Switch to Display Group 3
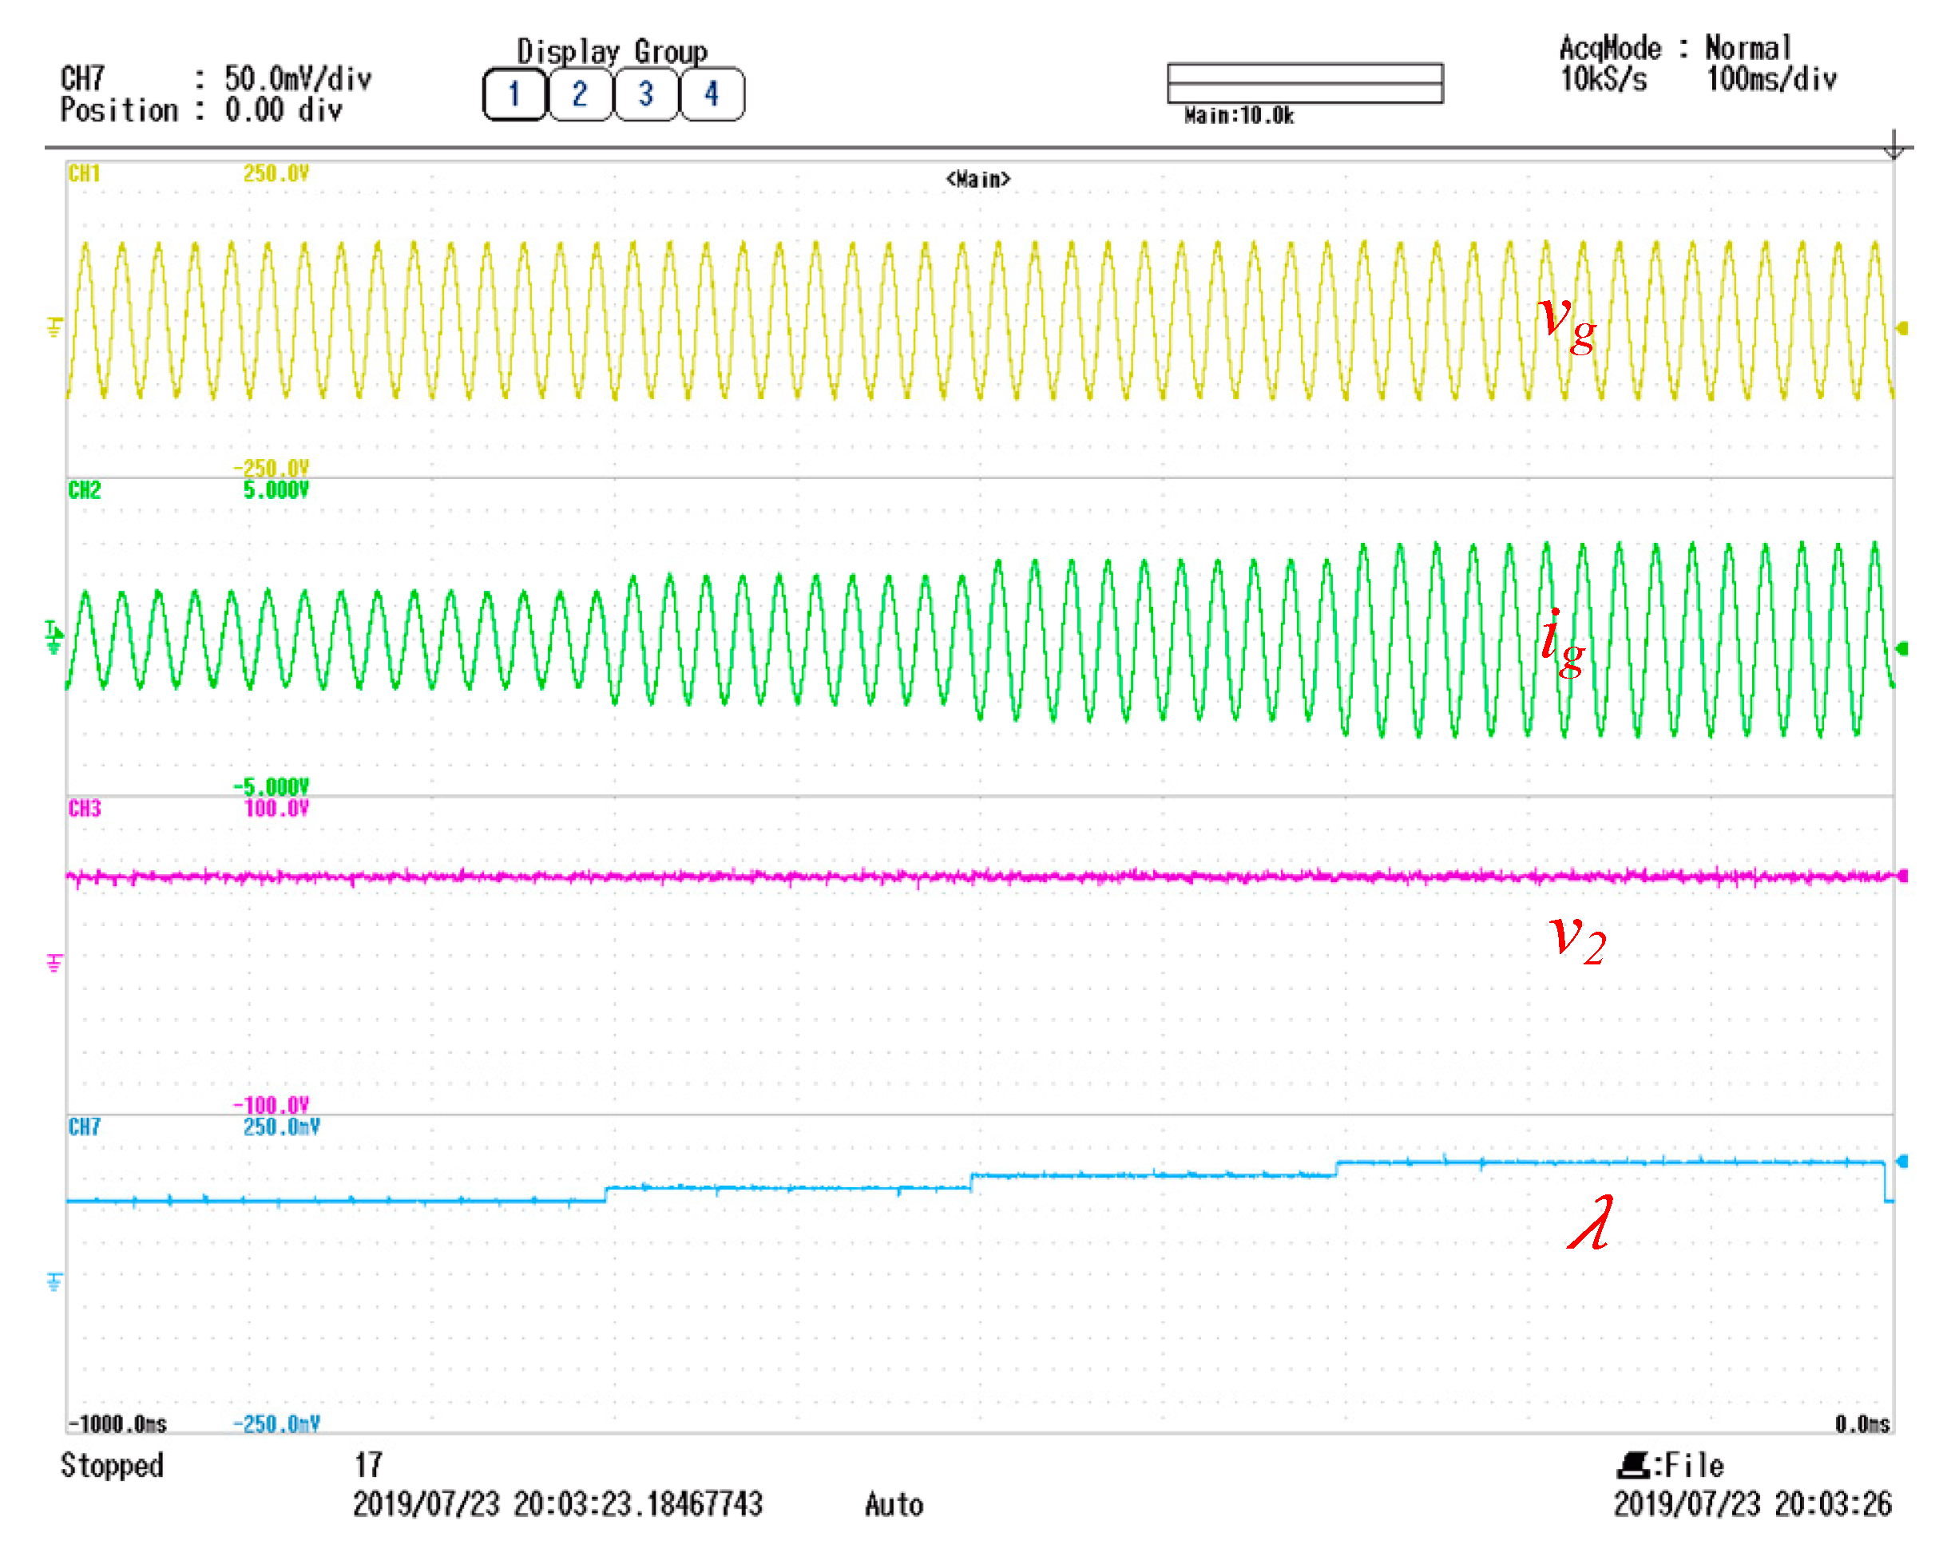The width and height of the screenshot is (1943, 1568). (x=645, y=94)
